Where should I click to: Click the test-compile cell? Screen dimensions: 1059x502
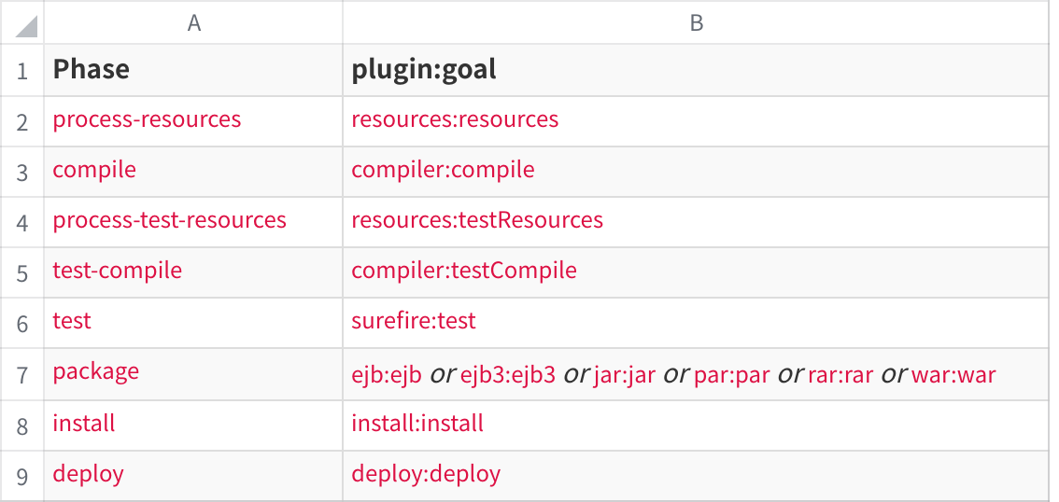coord(194,272)
